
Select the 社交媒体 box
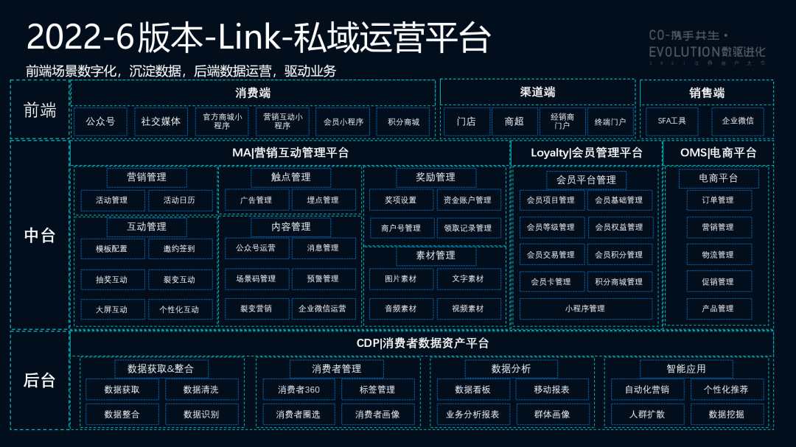click(x=161, y=122)
